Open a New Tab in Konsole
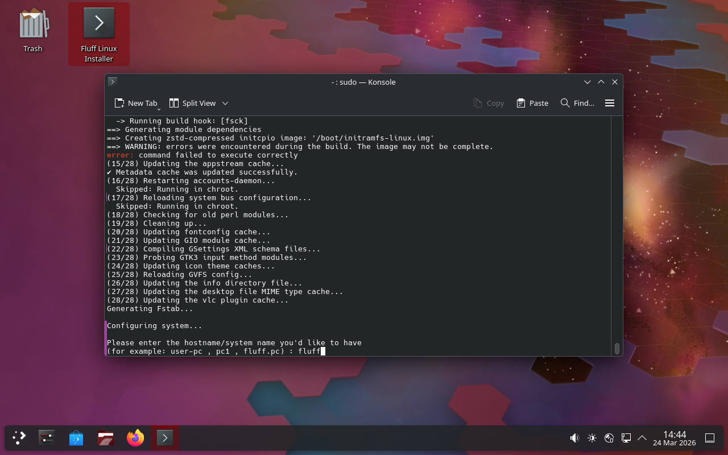Image resolution: width=728 pixels, height=455 pixels. coord(135,103)
